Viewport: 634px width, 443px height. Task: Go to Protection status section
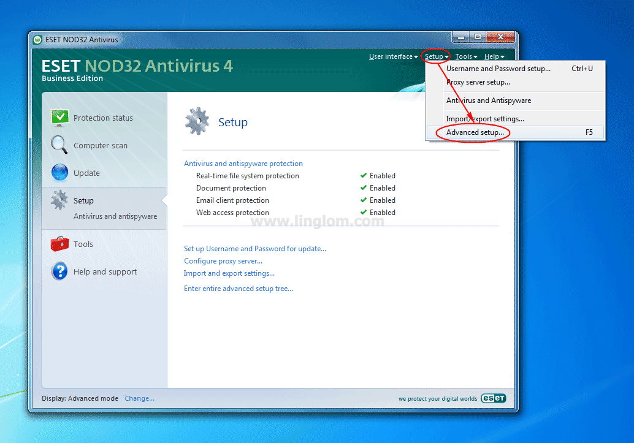(103, 118)
